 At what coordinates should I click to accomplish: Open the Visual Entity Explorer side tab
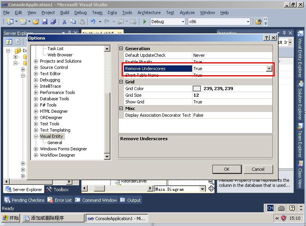click(x=300, y=54)
